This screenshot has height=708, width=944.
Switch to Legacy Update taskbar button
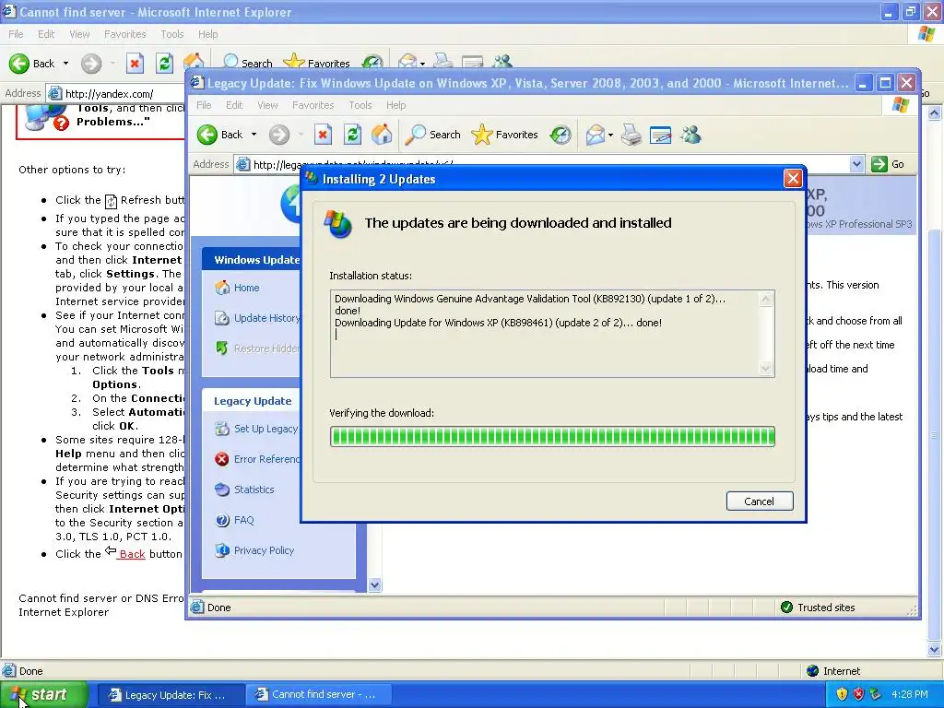click(170, 695)
